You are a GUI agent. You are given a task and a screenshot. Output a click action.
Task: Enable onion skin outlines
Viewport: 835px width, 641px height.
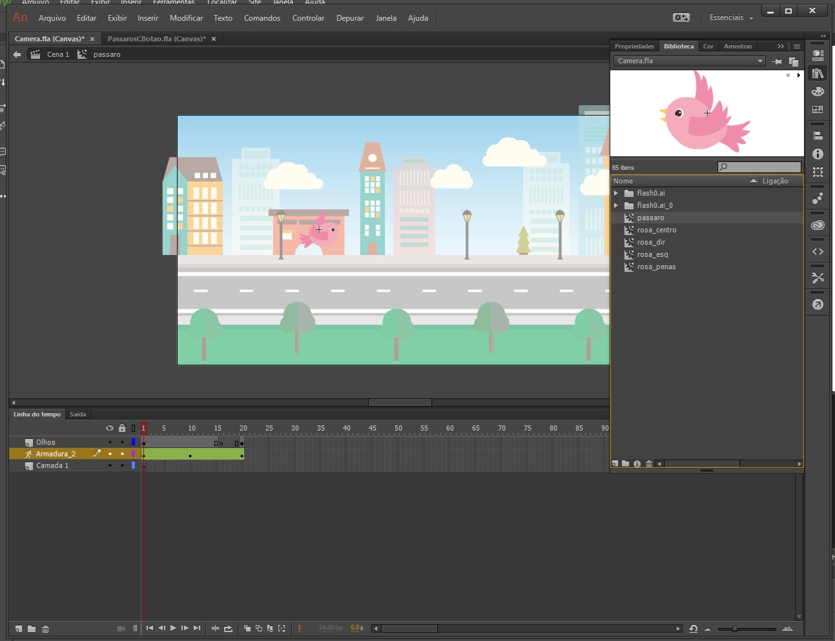click(258, 628)
